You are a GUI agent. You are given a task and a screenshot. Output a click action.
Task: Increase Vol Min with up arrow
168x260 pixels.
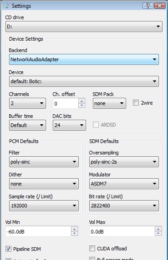(74, 229)
